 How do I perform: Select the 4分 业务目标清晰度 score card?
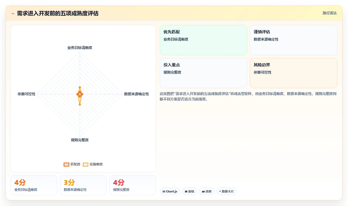coord(34,185)
